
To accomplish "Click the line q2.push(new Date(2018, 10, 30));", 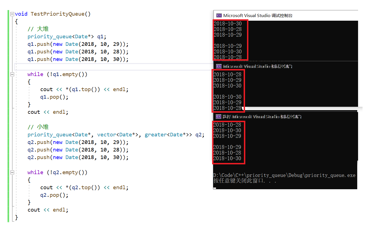I will point(78,157).
